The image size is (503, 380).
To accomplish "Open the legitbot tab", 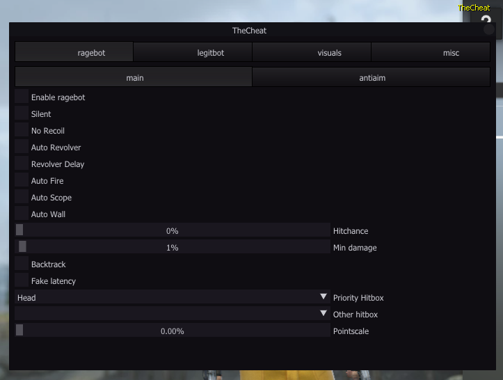I will pyautogui.click(x=193, y=52).
